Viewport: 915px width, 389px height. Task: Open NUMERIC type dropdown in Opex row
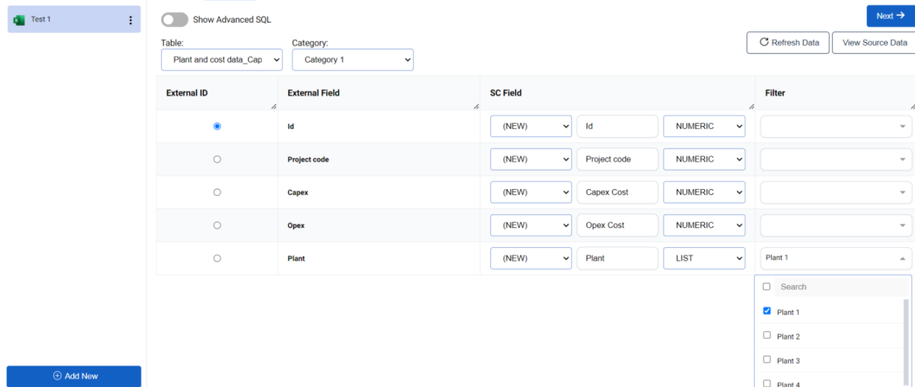(x=704, y=225)
